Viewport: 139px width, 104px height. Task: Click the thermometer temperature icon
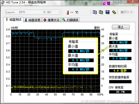[68, 12]
